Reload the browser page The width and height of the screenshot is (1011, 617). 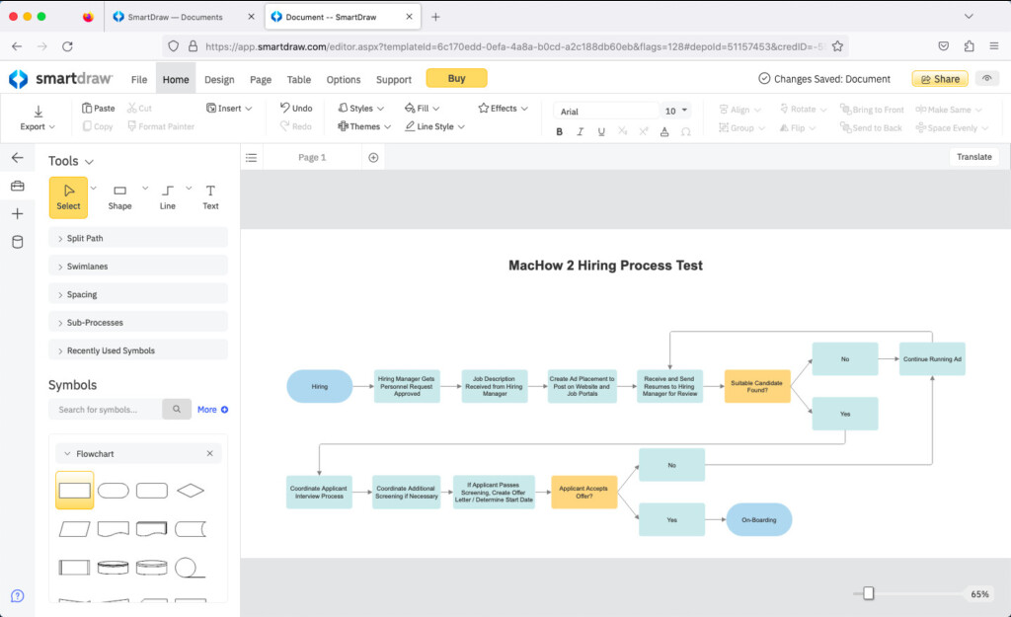coord(67,45)
